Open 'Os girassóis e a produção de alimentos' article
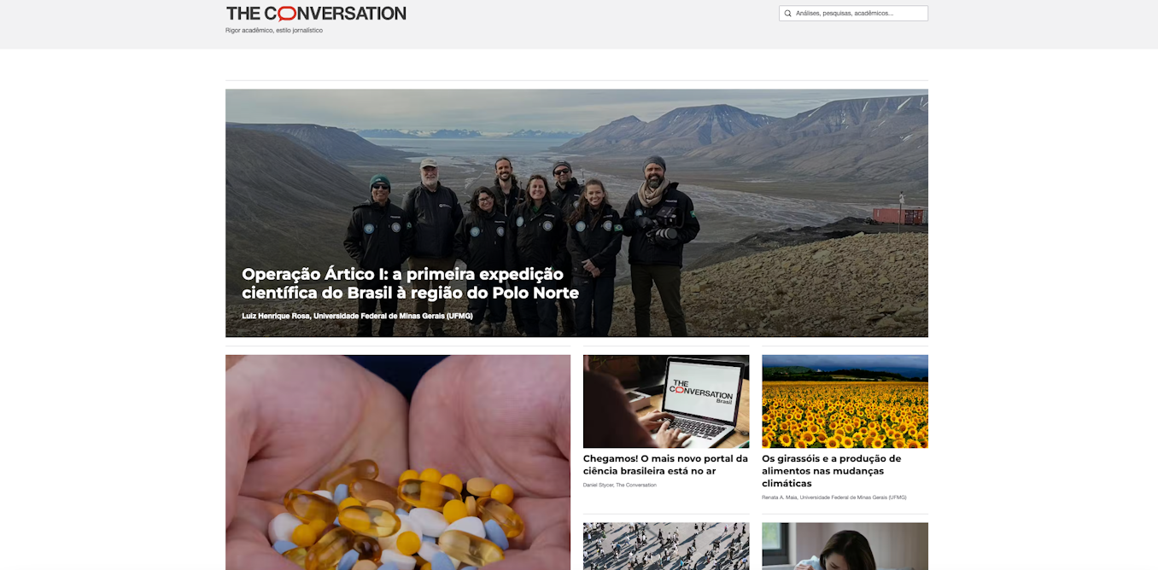The width and height of the screenshot is (1158, 570). 832,471
